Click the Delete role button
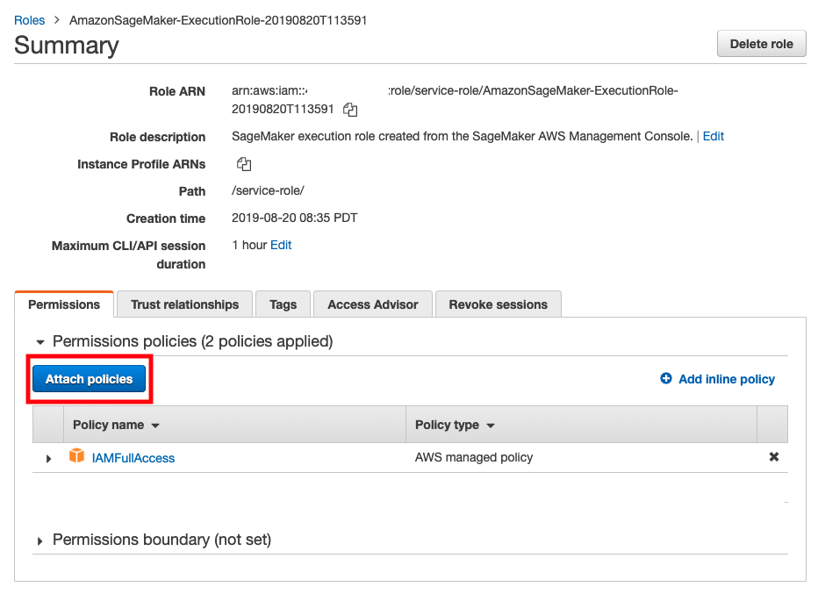818x594 pixels. 761,44
